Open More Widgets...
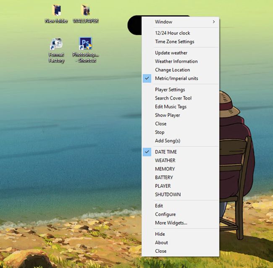This screenshot has height=268, width=273. 180,223
